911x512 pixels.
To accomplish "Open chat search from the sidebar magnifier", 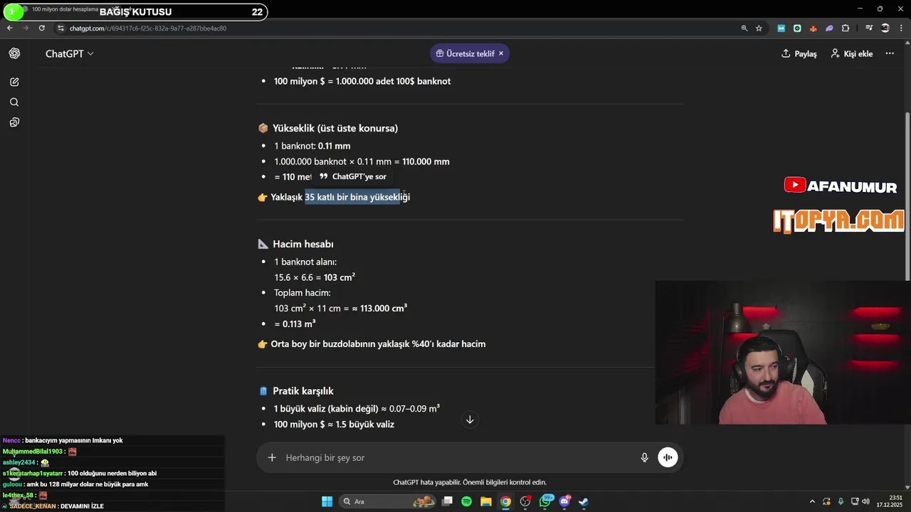I will pos(14,102).
